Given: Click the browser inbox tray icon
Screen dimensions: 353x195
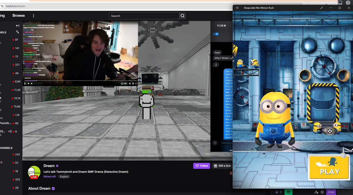Looking at the screenshot, I should coord(340,3).
